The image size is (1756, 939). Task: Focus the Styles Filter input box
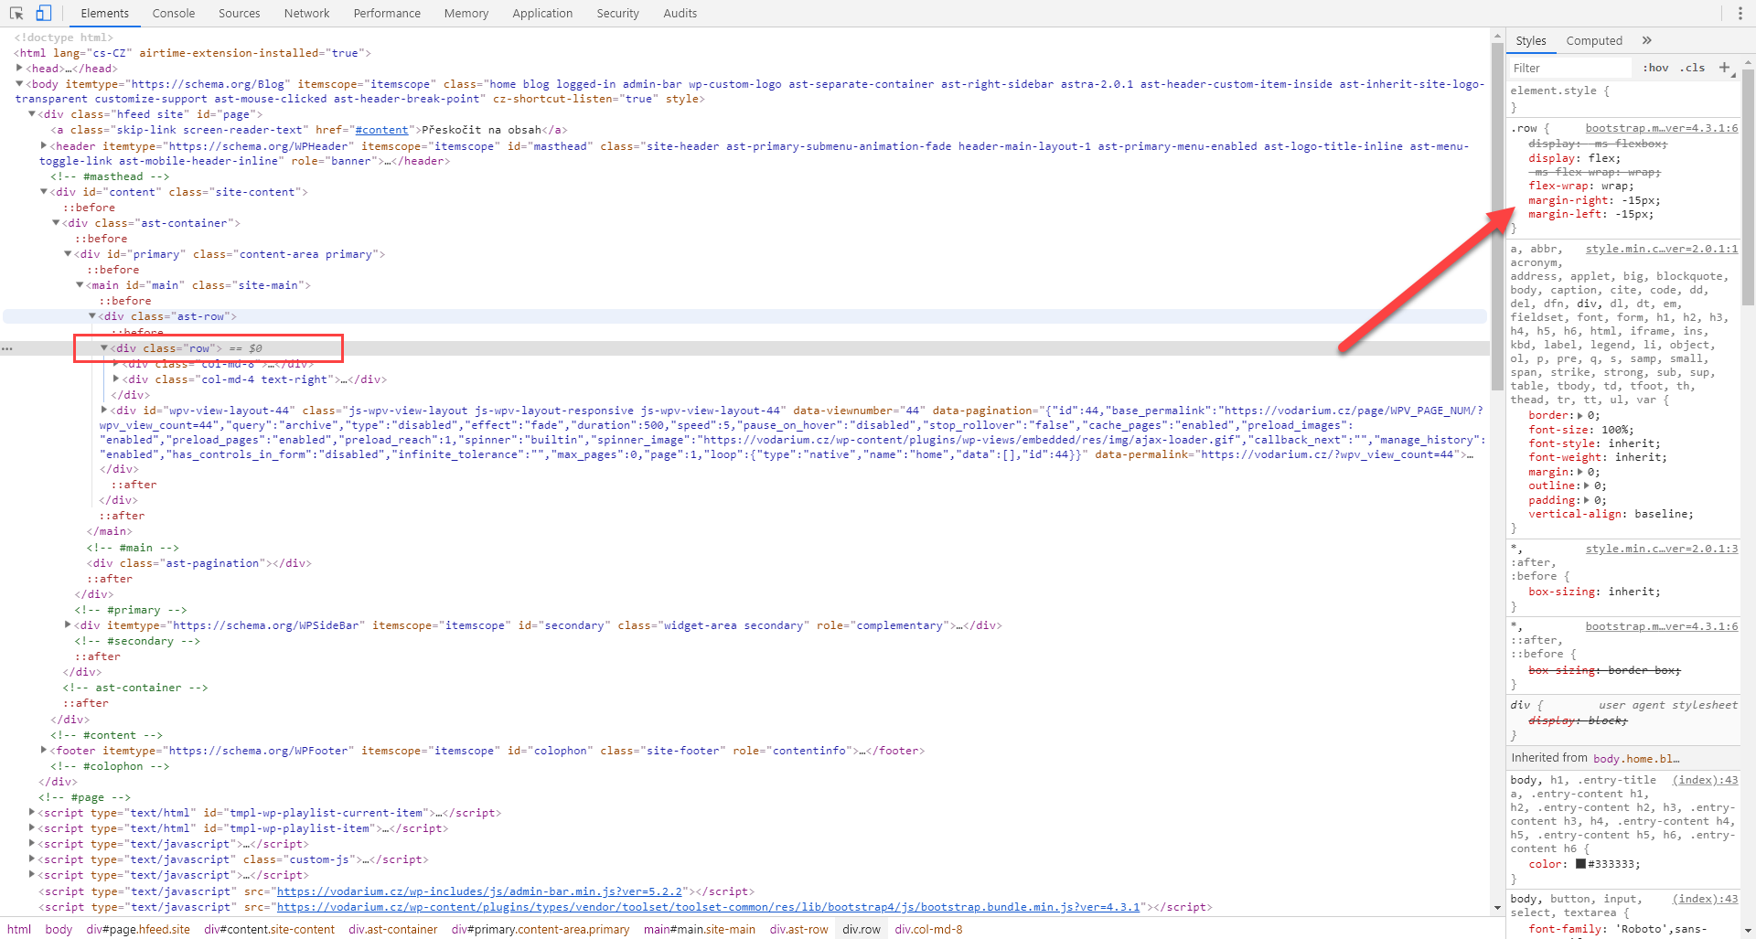pyautogui.click(x=1569, y=68)
